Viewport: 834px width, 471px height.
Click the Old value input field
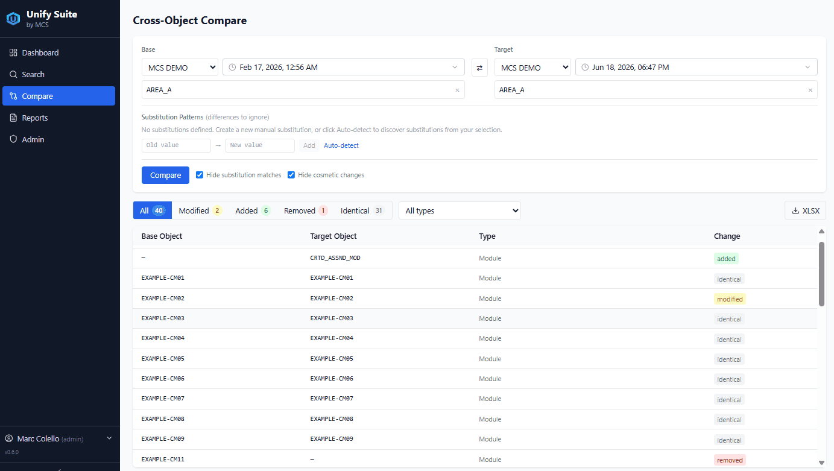coord(176,145)
